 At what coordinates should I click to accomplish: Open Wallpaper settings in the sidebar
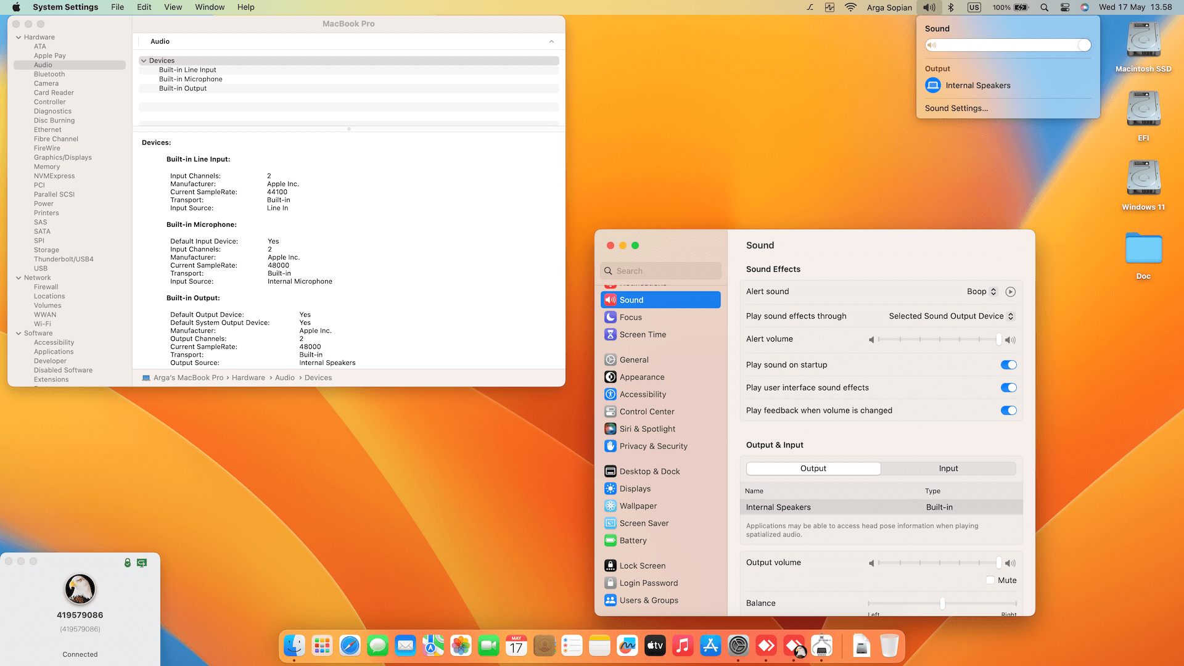[660, 506]
